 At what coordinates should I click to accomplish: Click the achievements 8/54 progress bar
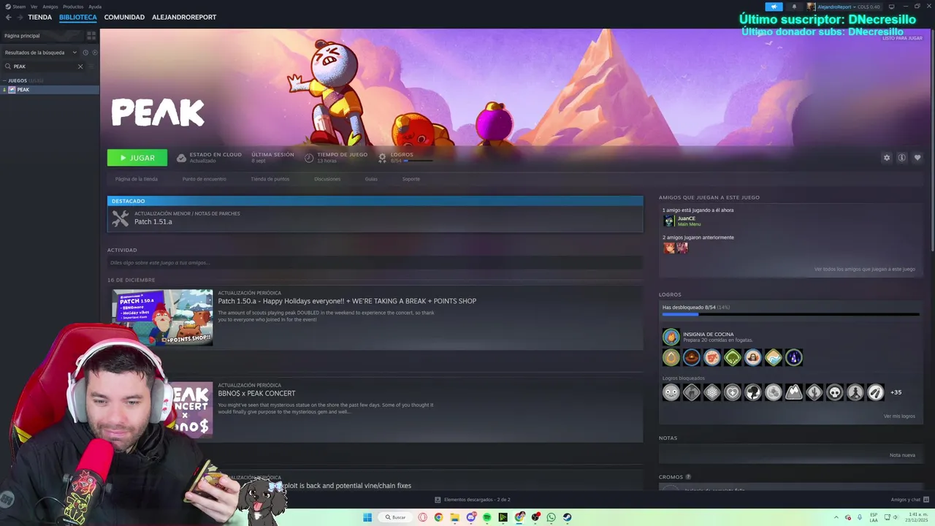(790, 315)
